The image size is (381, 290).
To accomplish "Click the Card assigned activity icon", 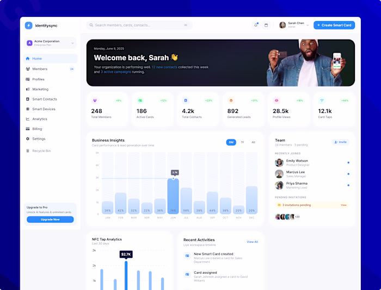I will (187, 274).
